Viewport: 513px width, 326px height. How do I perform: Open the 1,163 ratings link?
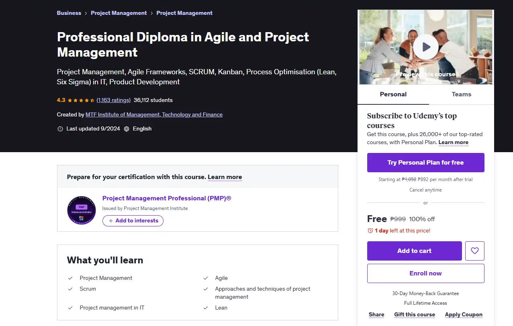(114, 100)
